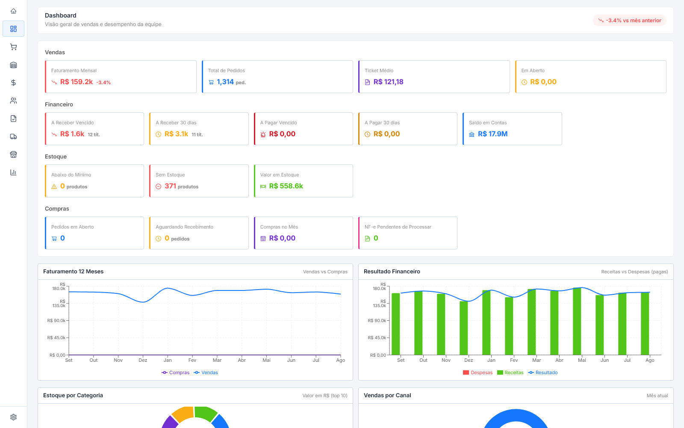The image size is (684, 428).
Task: Select the dashboard grid icon in sidebar
Action: pyautogui.click(x=13, y=29)
